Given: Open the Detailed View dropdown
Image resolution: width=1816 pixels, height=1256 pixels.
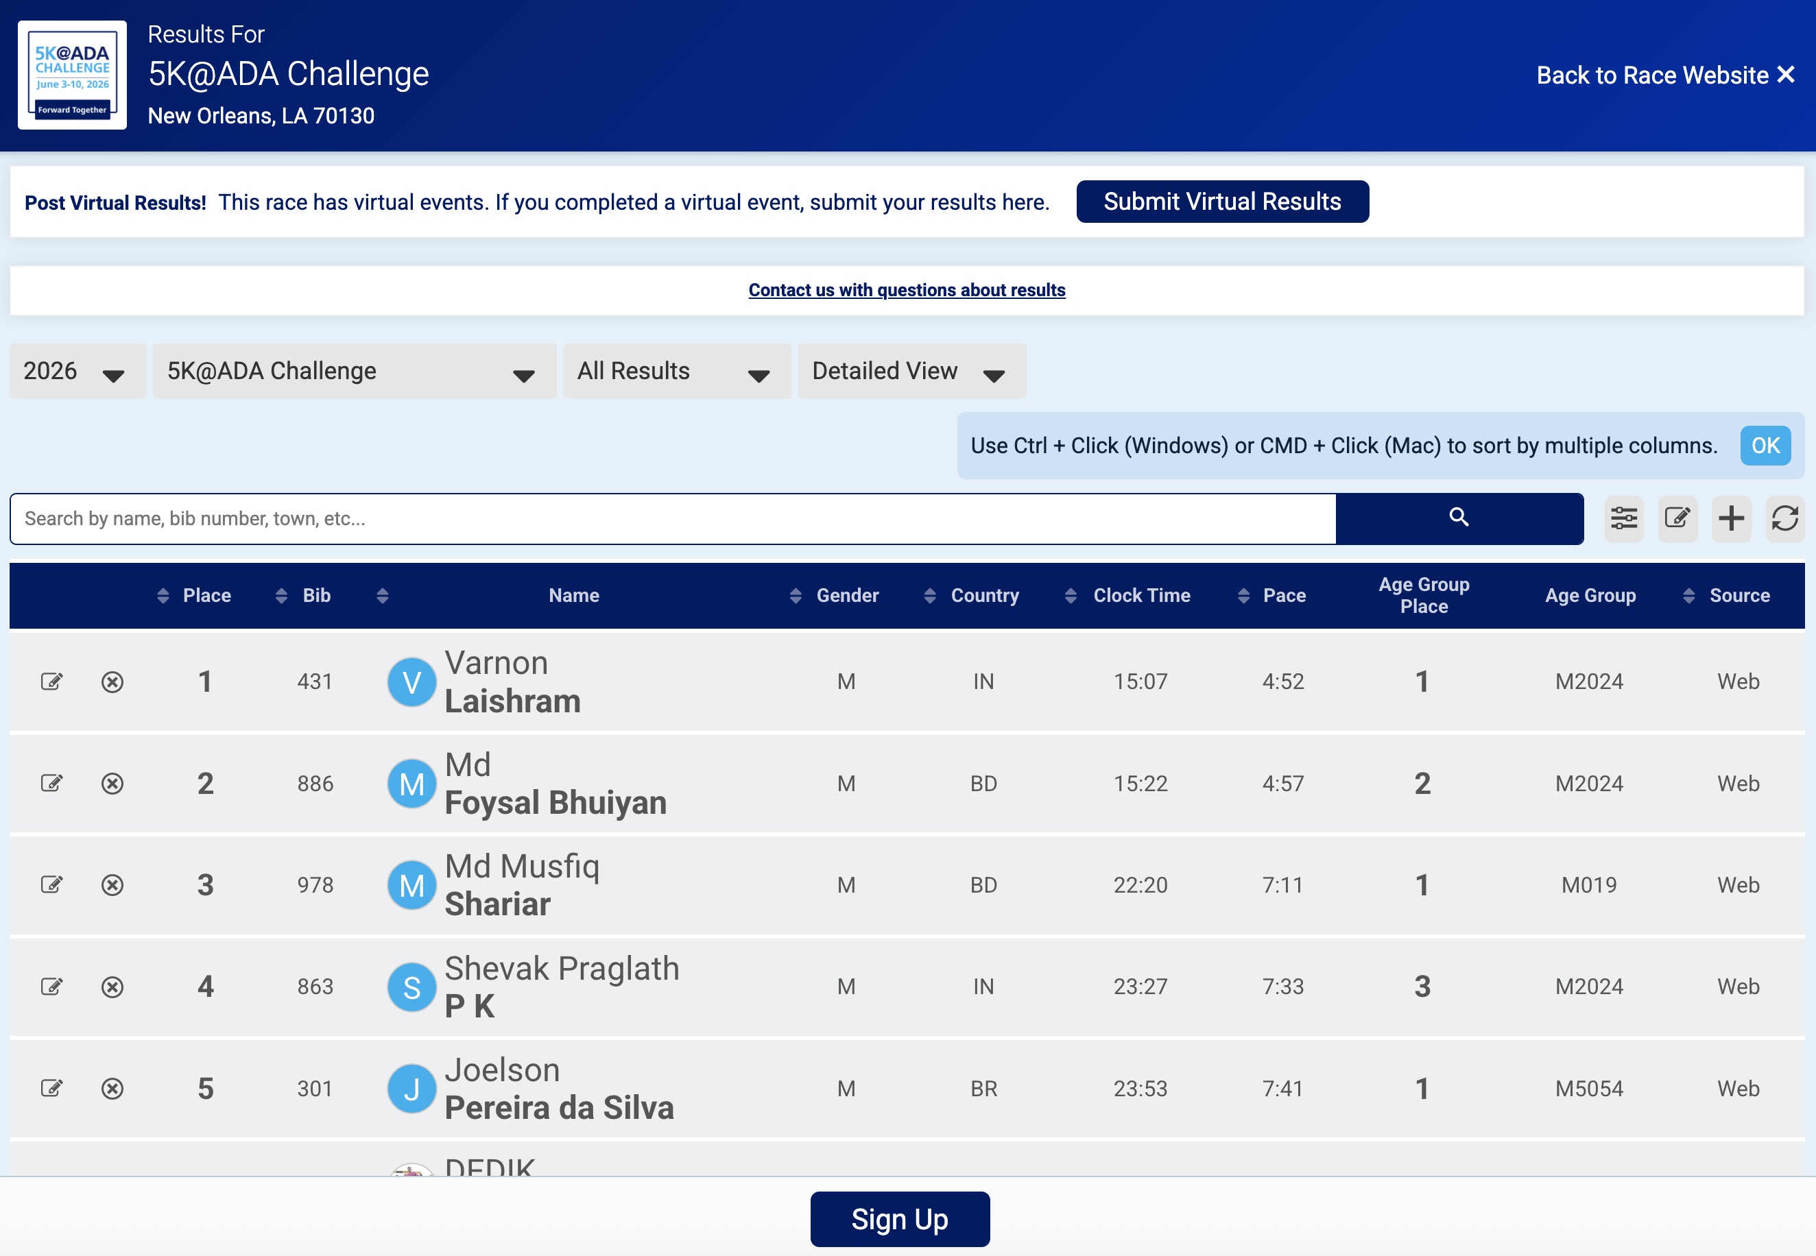Looking at the screenshot, I should [911, 372].
